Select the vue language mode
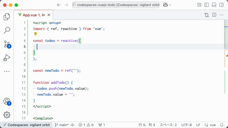The image size is (228, 128). pos(210,125)
